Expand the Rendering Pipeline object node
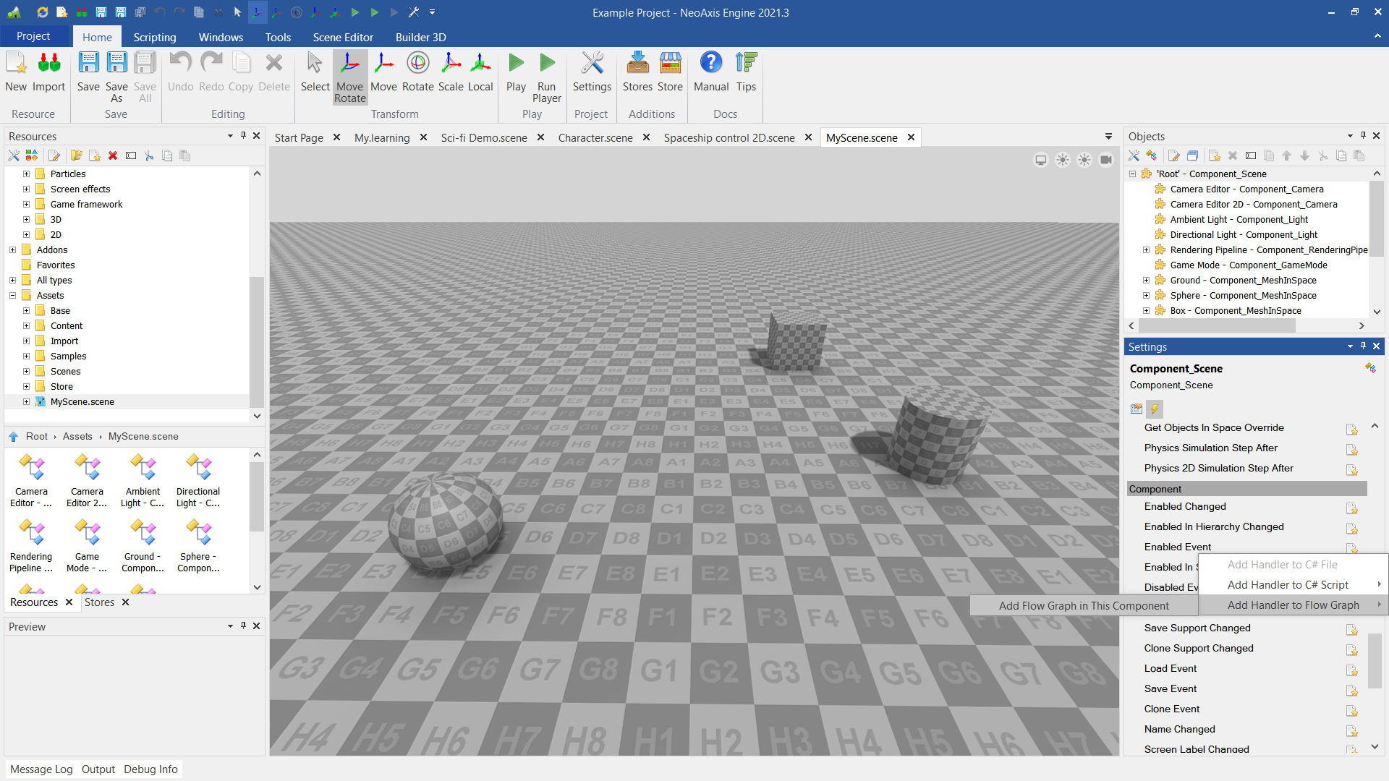The height and width of the screenshot is (781, 1389). pyautogui.click(x=1146, y=250)
